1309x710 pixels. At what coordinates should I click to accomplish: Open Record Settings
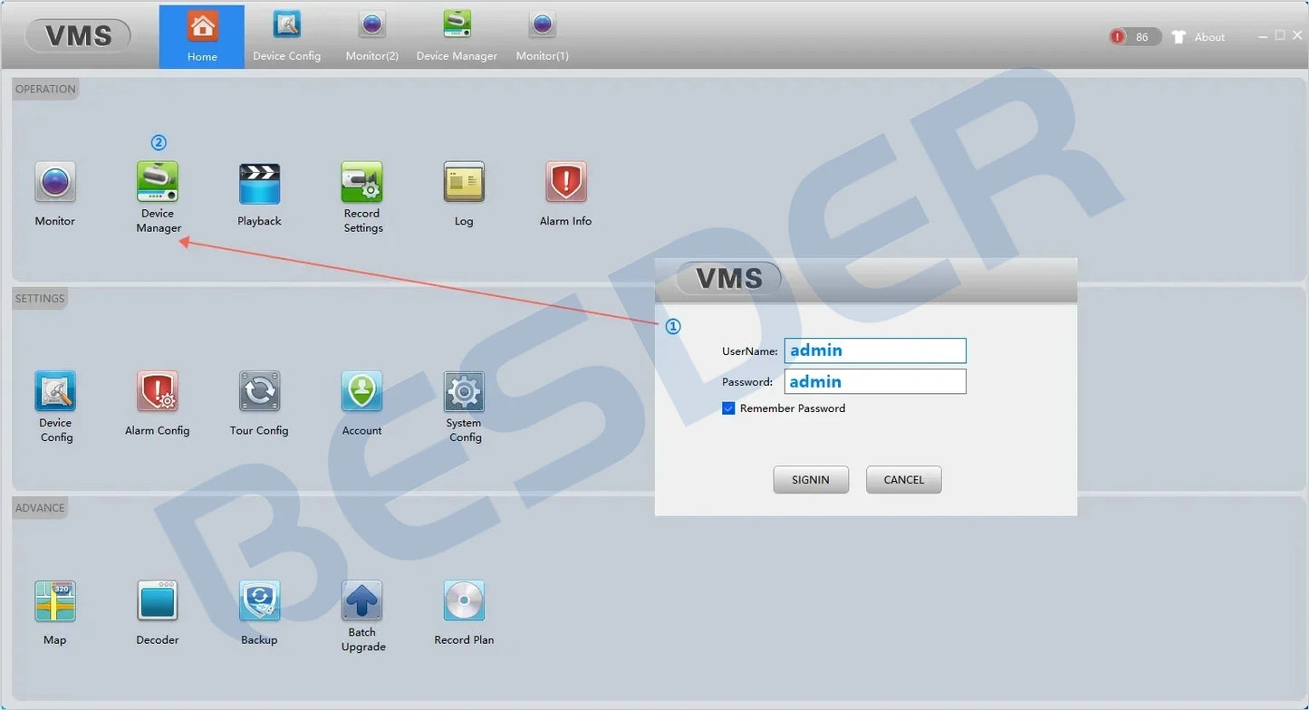coord(362,182)
